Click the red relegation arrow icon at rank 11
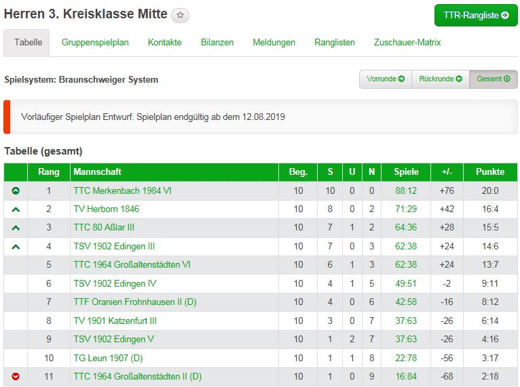The image size is (520, 387). tap(16, 377)
